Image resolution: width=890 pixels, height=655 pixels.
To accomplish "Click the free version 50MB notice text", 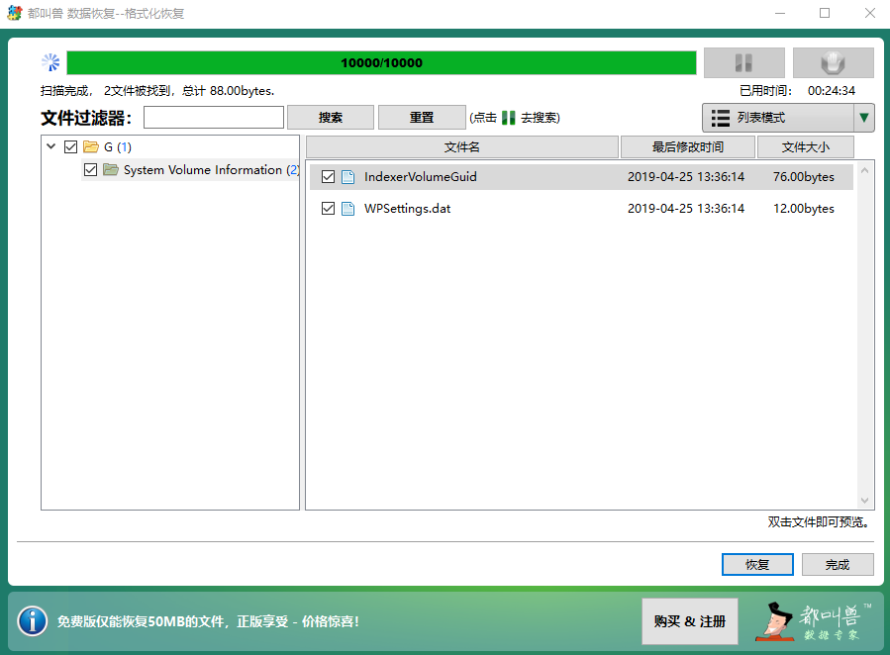I will tap(208, 621).
